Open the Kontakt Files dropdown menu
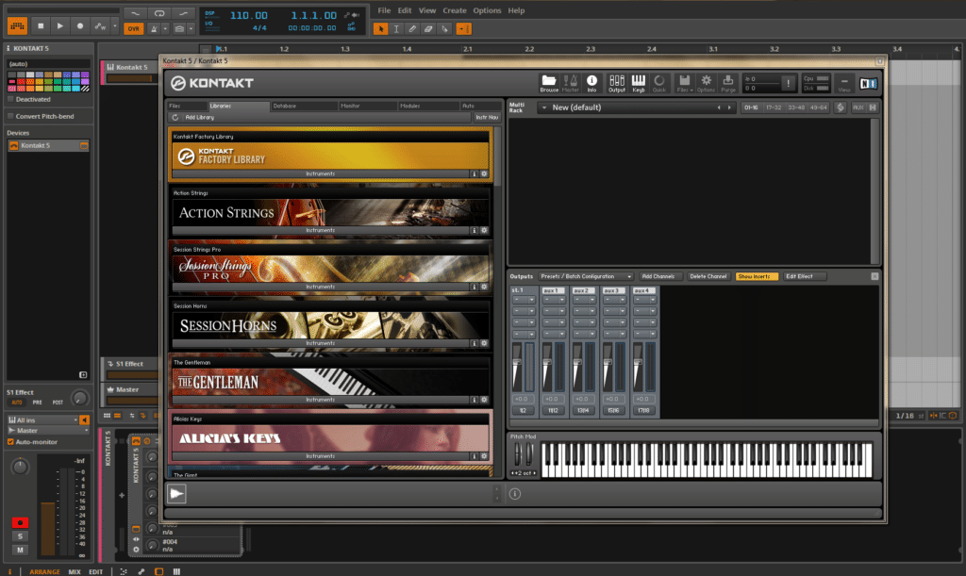The height and width of the screenshot is (576, 966). coord(685,83)
